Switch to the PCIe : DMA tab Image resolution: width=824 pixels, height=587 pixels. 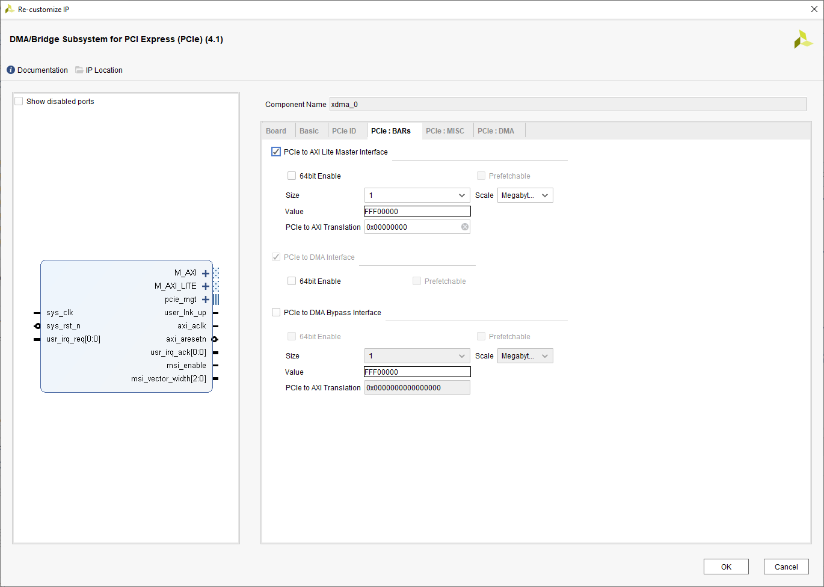[x=496, y=131]
